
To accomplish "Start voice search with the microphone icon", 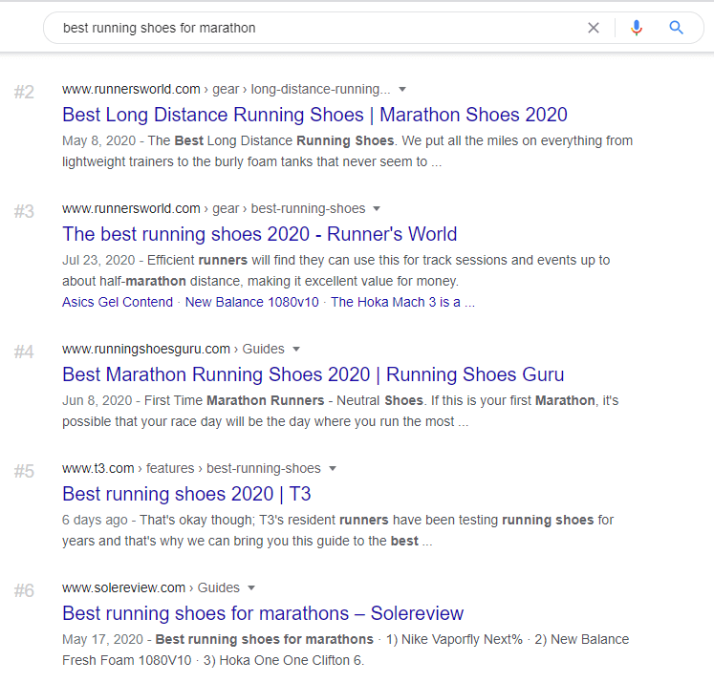I will [x=637, y=28].
